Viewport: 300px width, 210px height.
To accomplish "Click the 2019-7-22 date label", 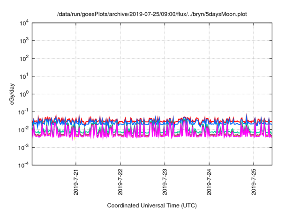I will [x=120, y=182].
